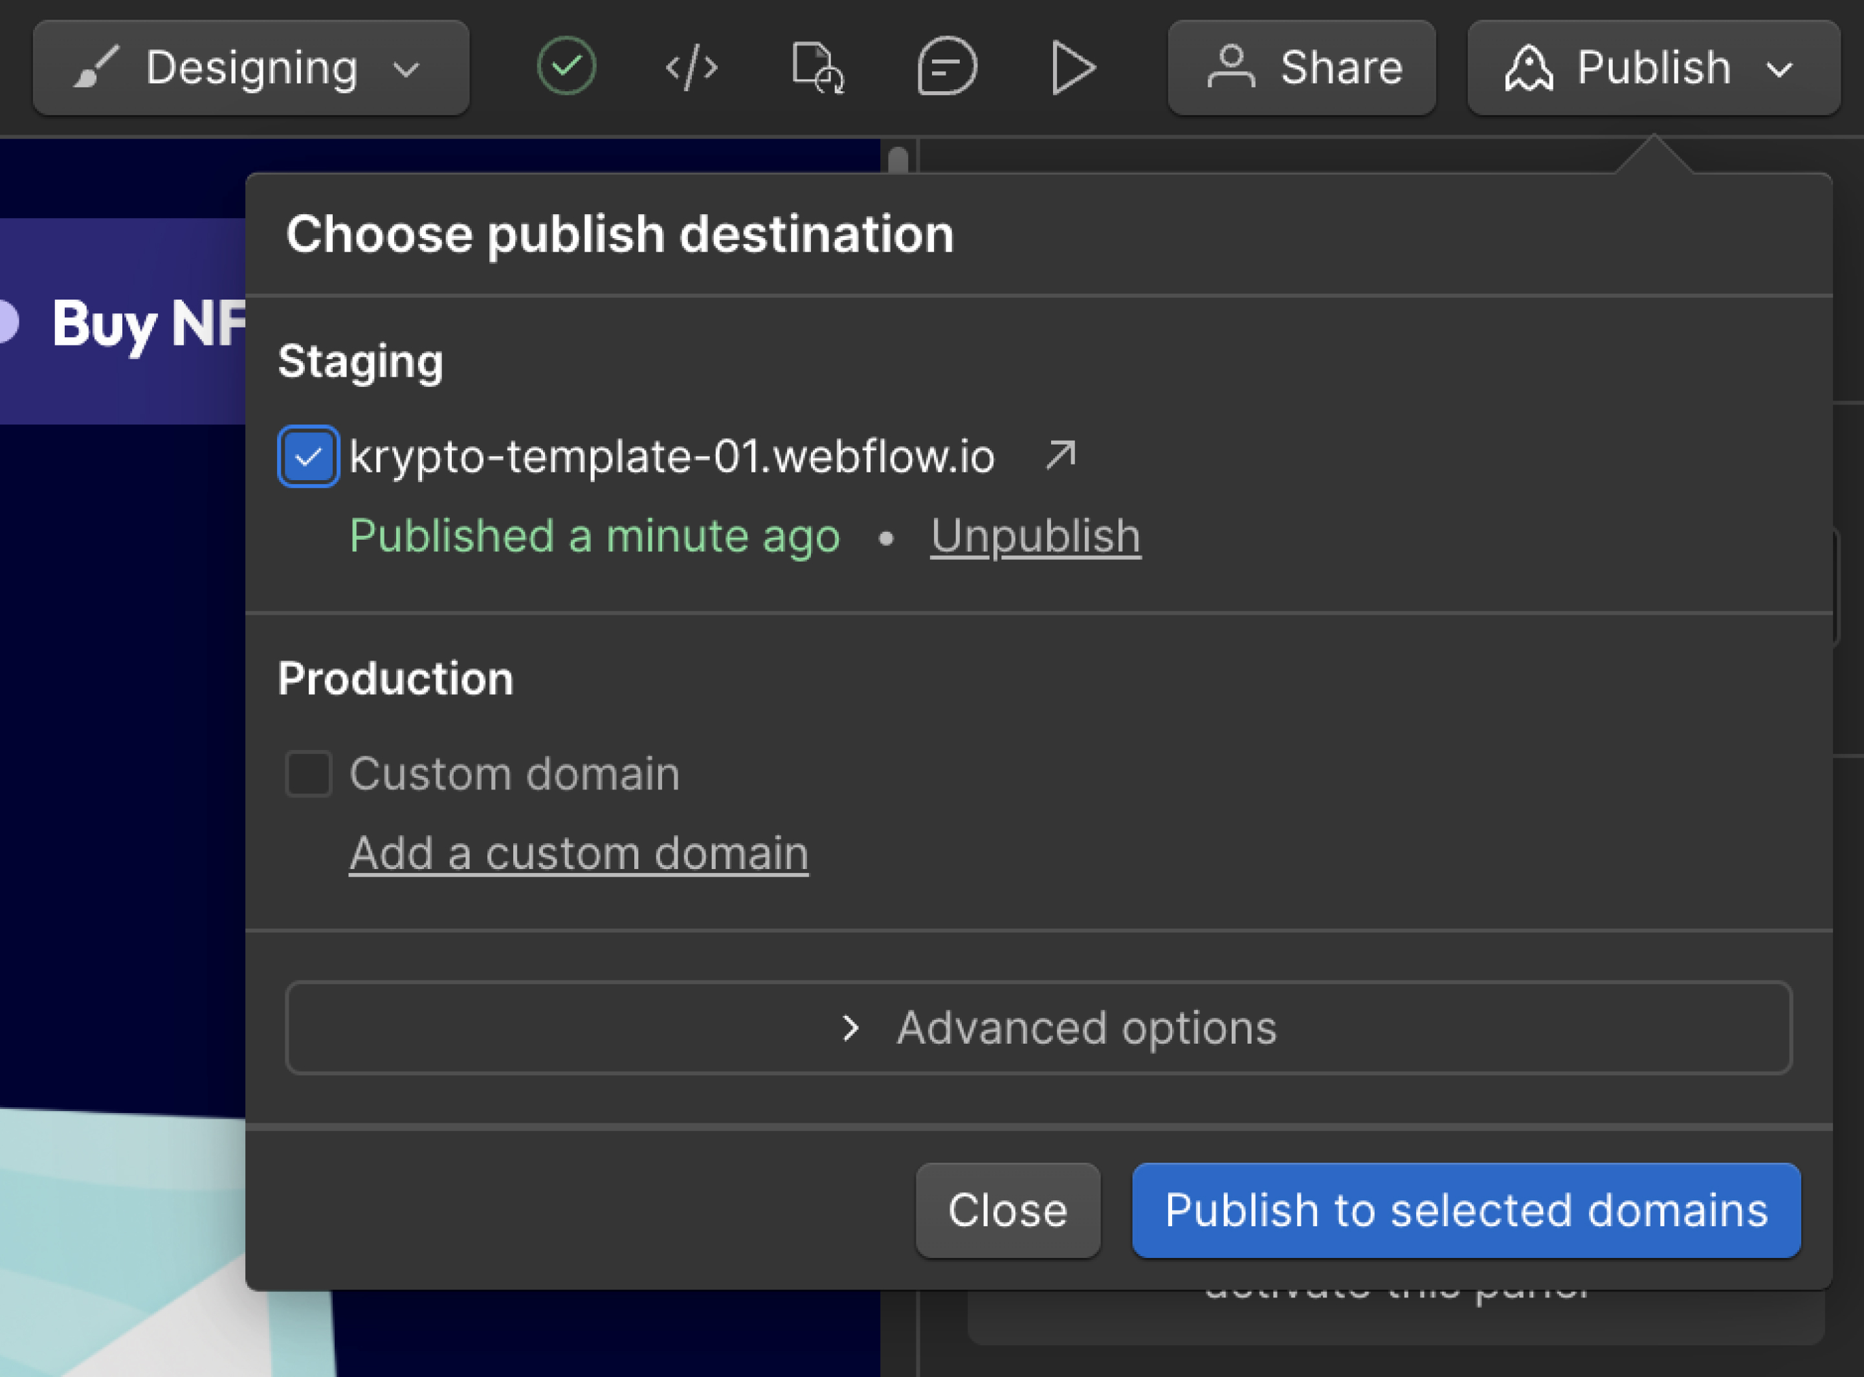Viewport: 1864px width, 1377px height.
Task: Expand Advanced options
Action: (1038, 1028)
